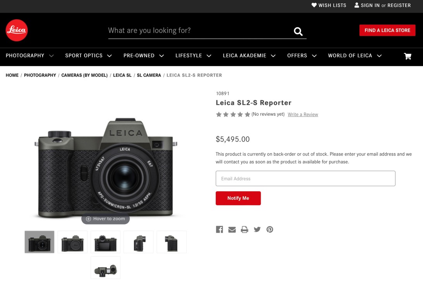This screenshot has height=293, width=423.
Task: Click the Leica red logo
Action: [x=17, y=30]
